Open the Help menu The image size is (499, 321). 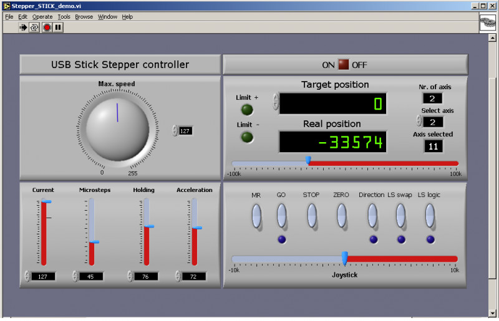point(127,17)
